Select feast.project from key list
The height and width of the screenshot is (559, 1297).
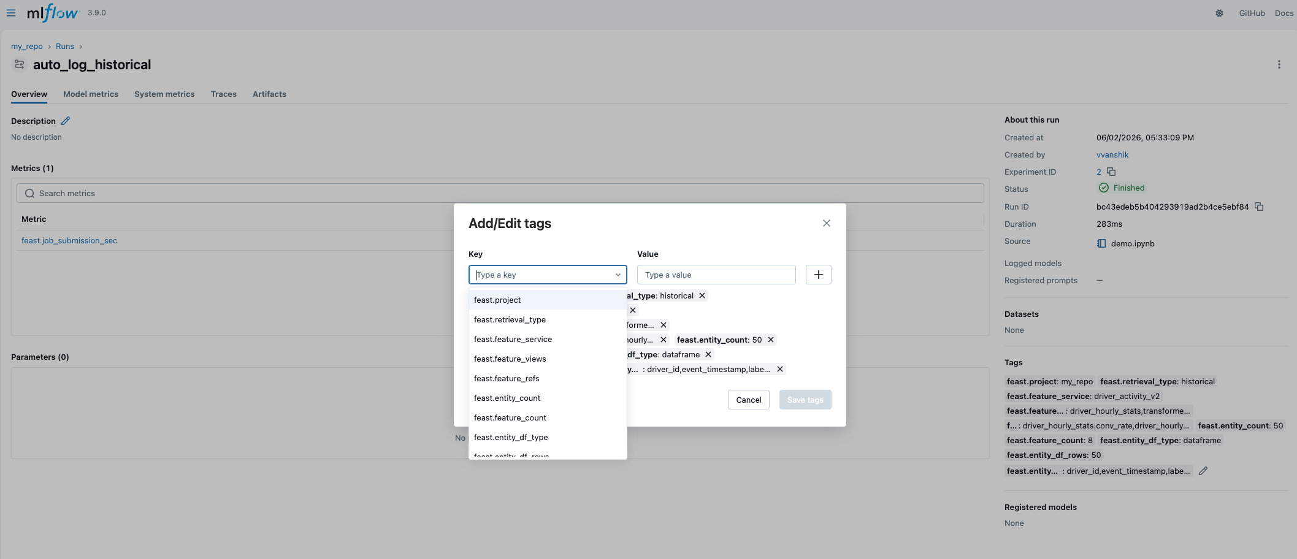click(548, 300)
